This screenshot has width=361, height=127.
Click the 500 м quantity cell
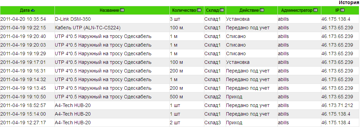(176, 97)
